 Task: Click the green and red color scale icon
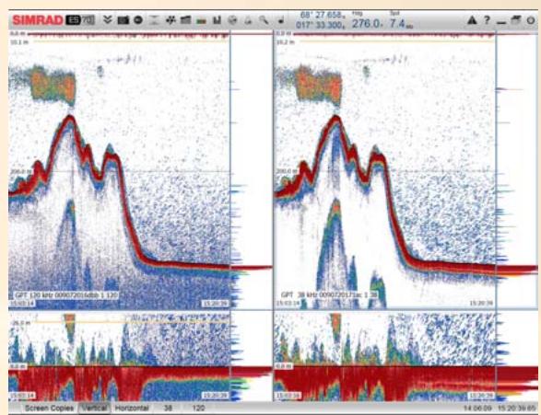pos(201,21)
